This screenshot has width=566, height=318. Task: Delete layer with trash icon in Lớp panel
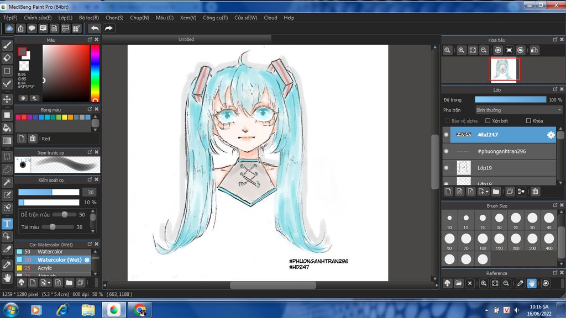click(535, 192)
